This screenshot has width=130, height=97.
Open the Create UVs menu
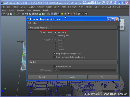[x=106, y=7]
